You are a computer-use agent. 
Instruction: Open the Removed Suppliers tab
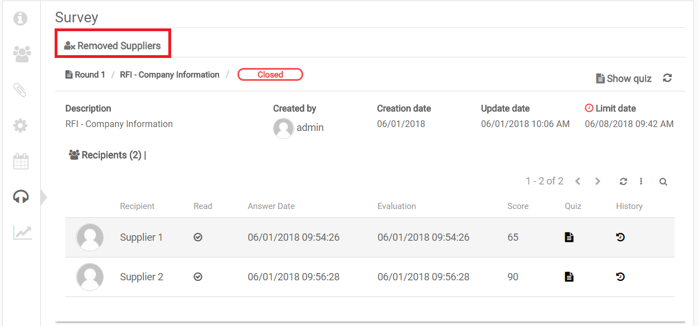113,46
